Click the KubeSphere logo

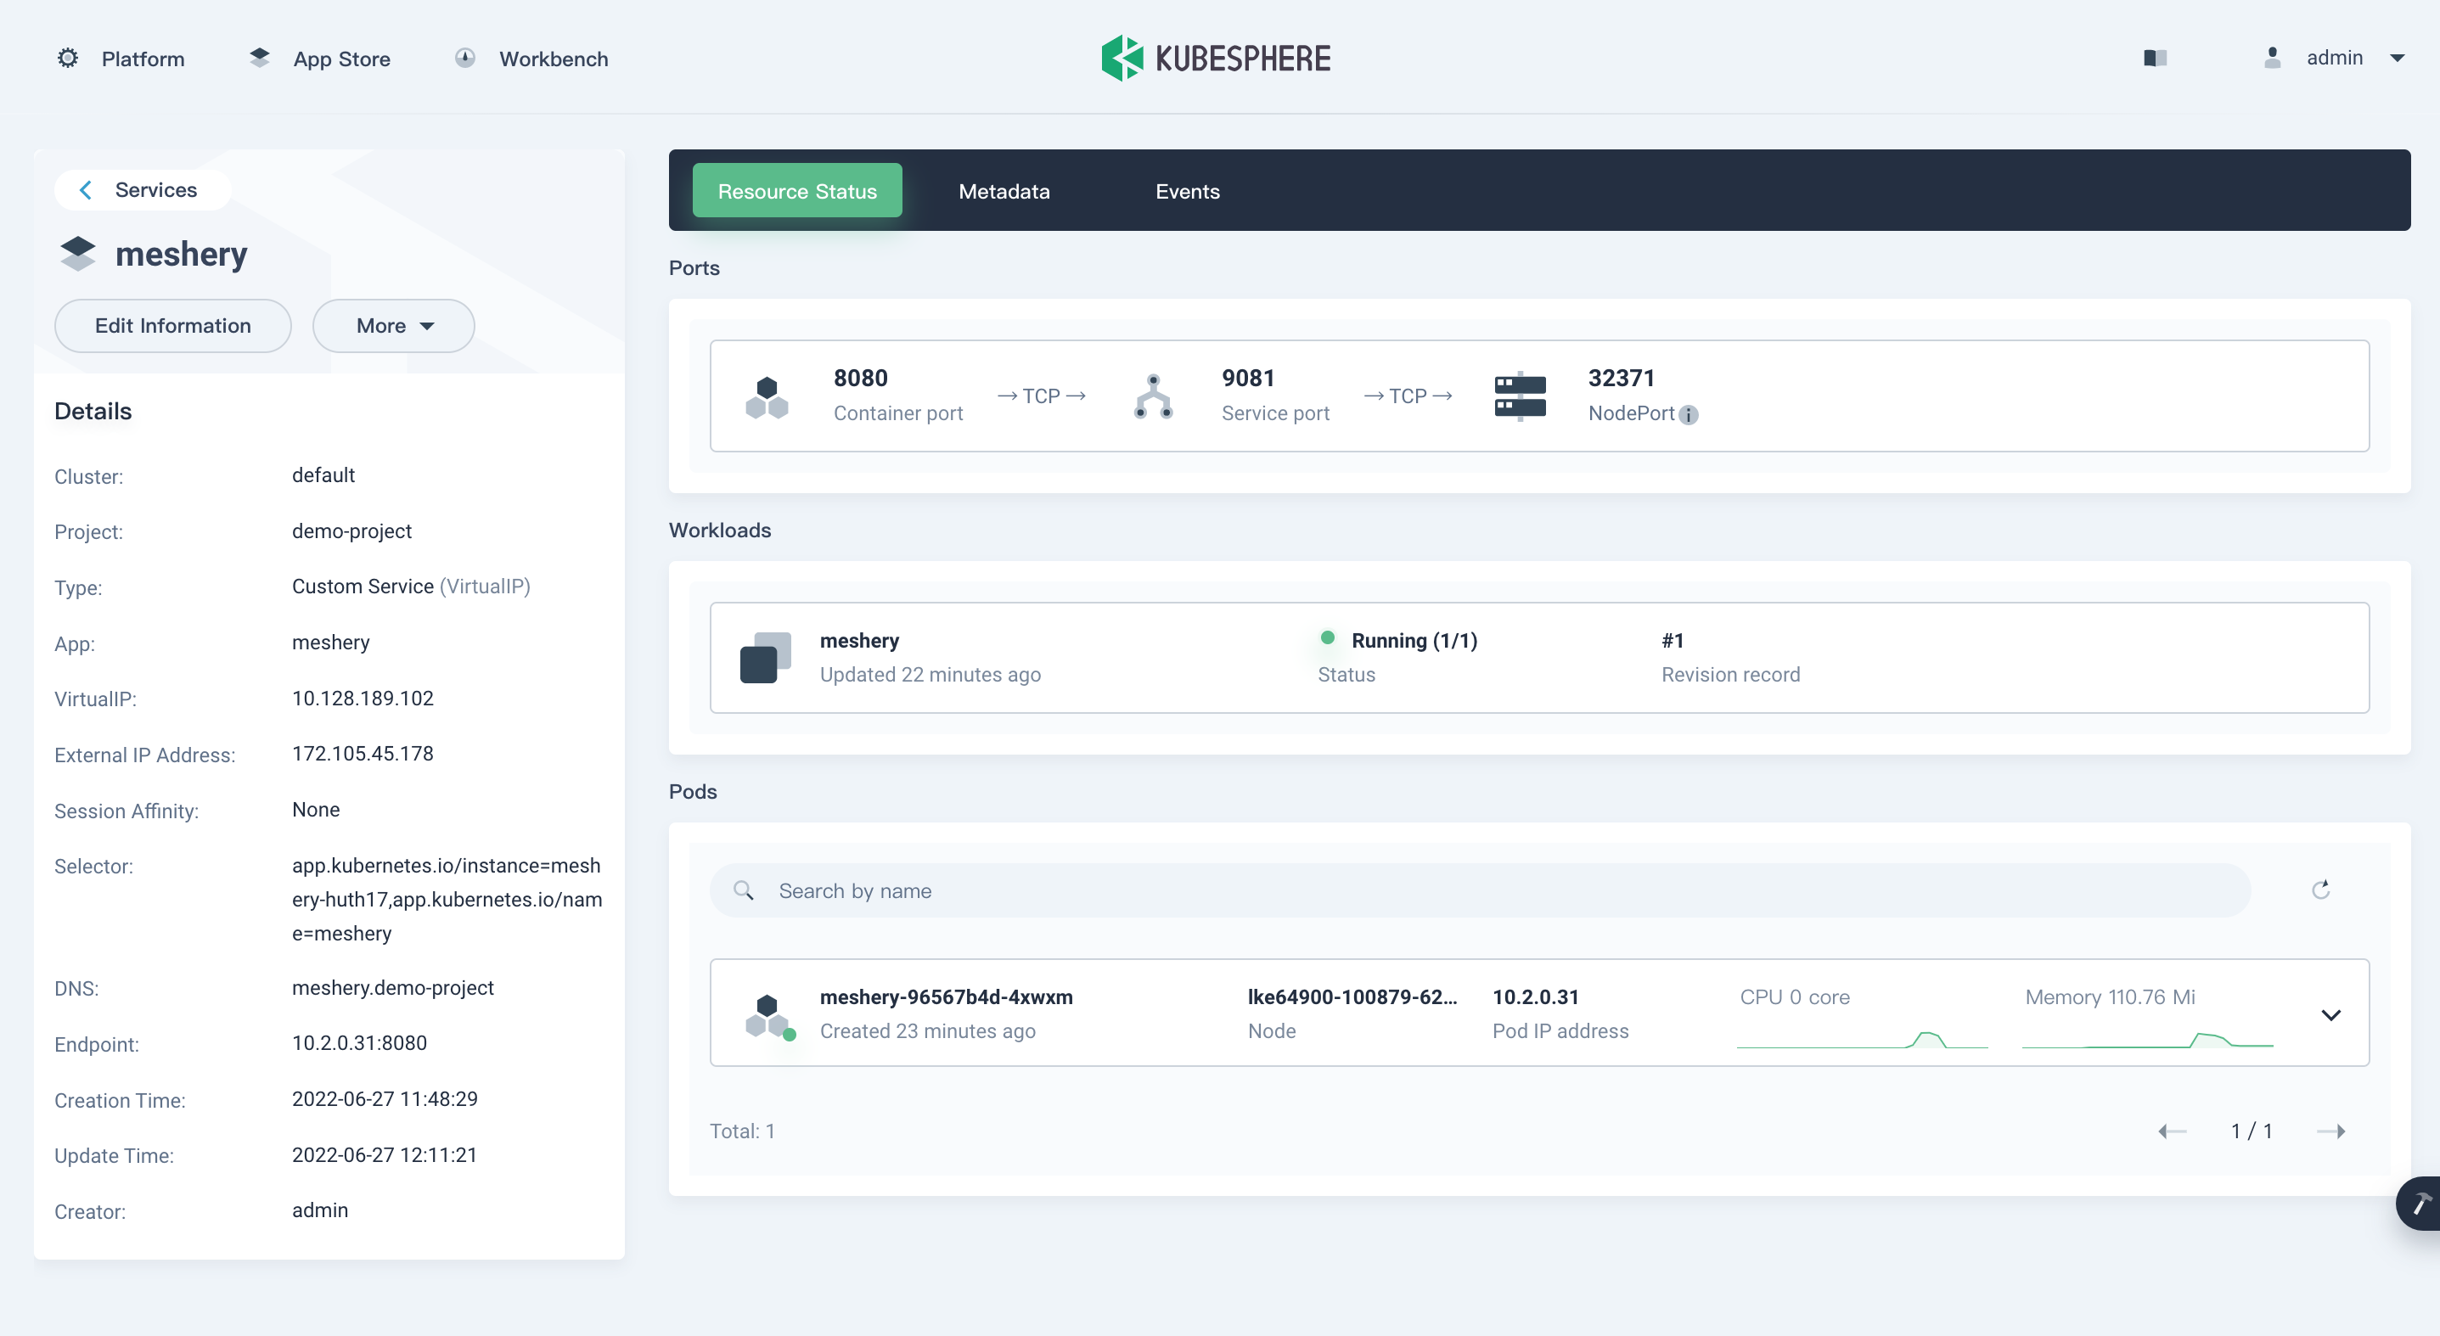(x=1217, y=58)
